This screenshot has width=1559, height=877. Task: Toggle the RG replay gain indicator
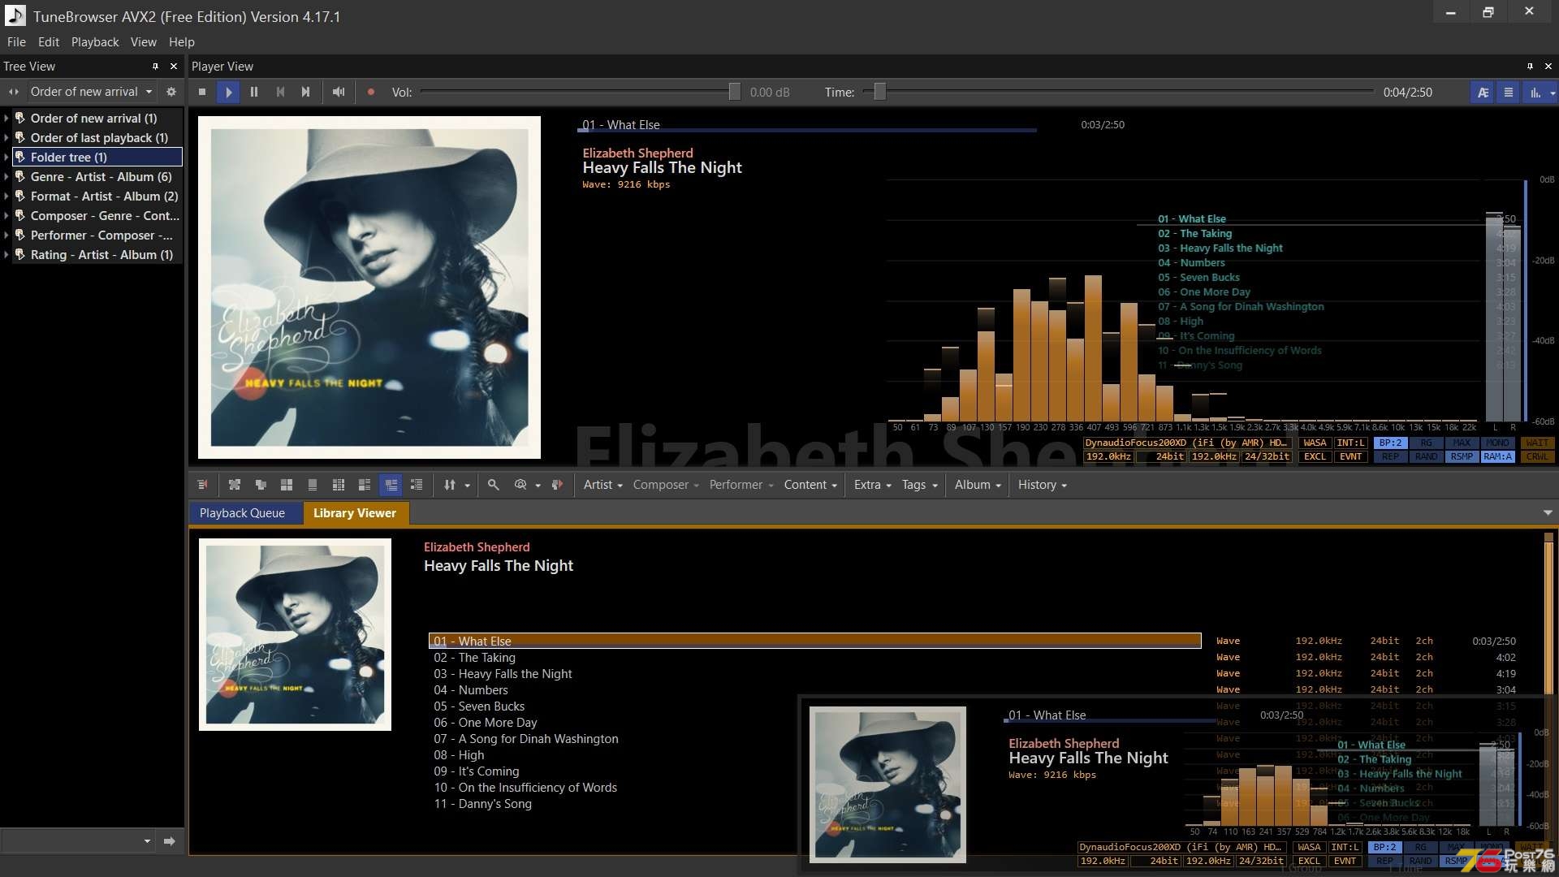point(1426,443)
